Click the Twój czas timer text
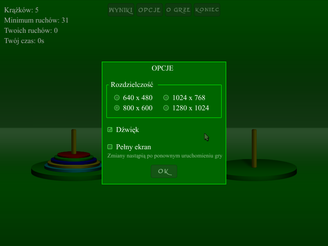This screenshot has width=328, height=246. [24, 41]
